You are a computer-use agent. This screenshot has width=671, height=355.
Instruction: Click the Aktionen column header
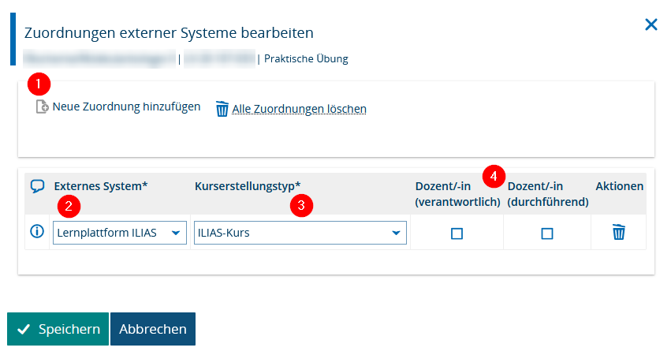(x=619, y=186)
